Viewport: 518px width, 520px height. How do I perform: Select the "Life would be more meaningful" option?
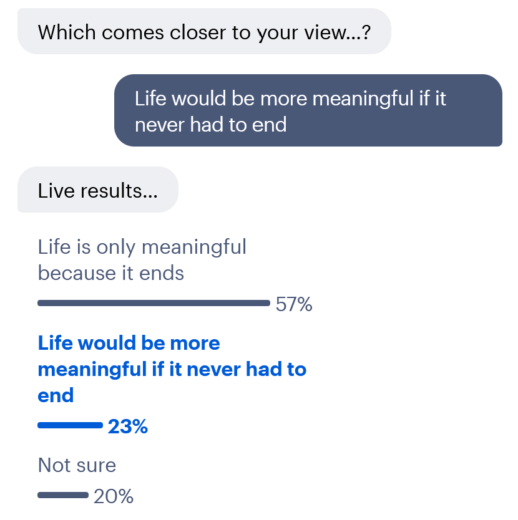(x=172, y=368)
